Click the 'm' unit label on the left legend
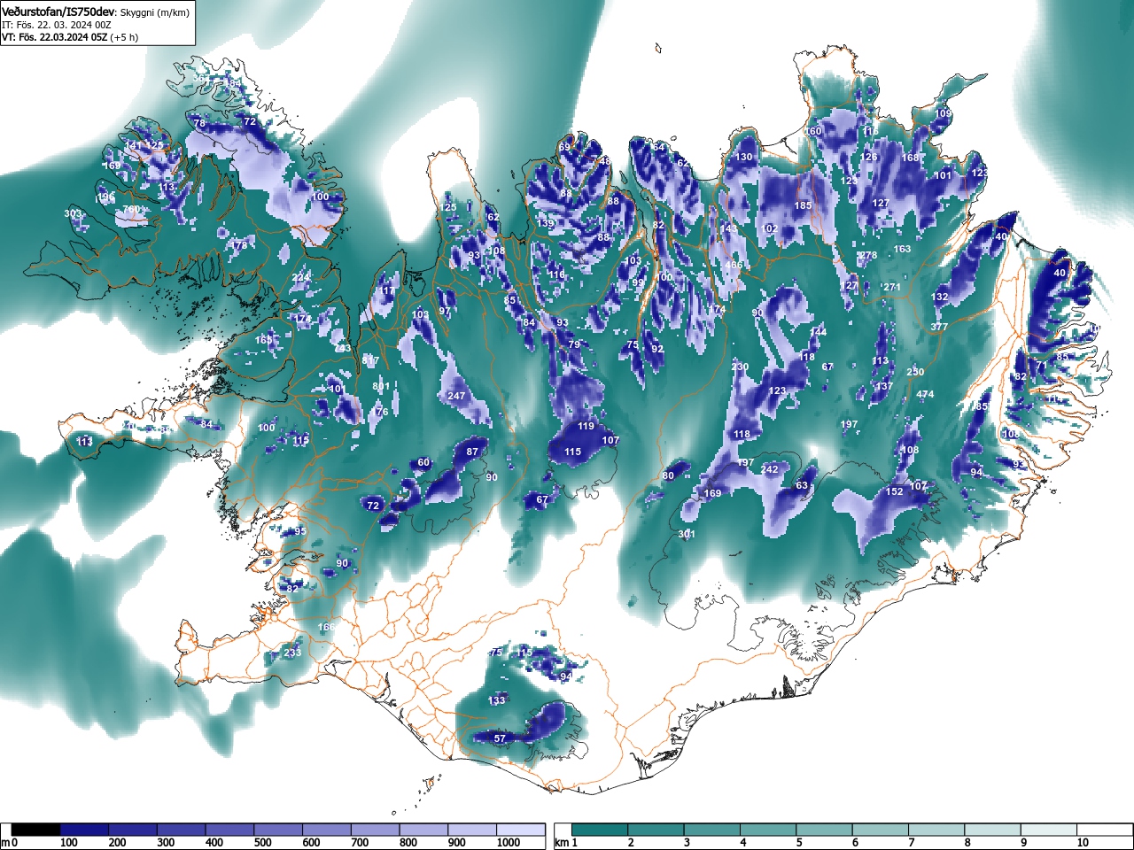The height and width of the screenshot is (850, 1134). [5, 843]
